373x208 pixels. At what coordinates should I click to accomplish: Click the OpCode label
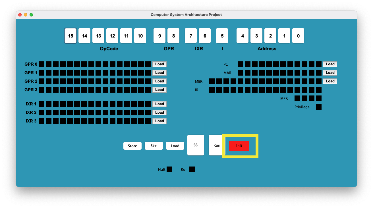[x=109, y=49]
